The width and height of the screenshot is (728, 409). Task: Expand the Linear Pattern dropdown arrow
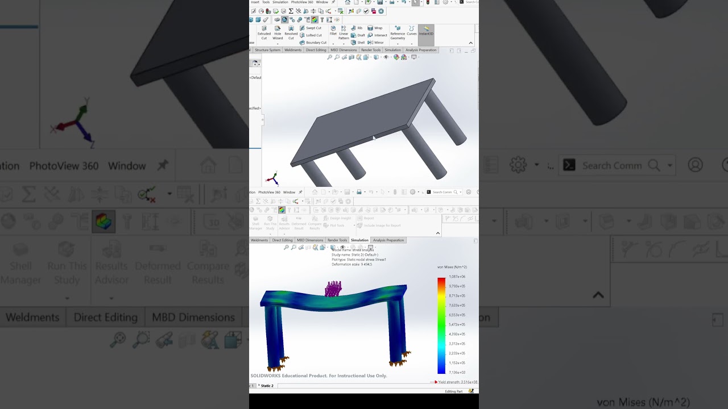(344, 43)
